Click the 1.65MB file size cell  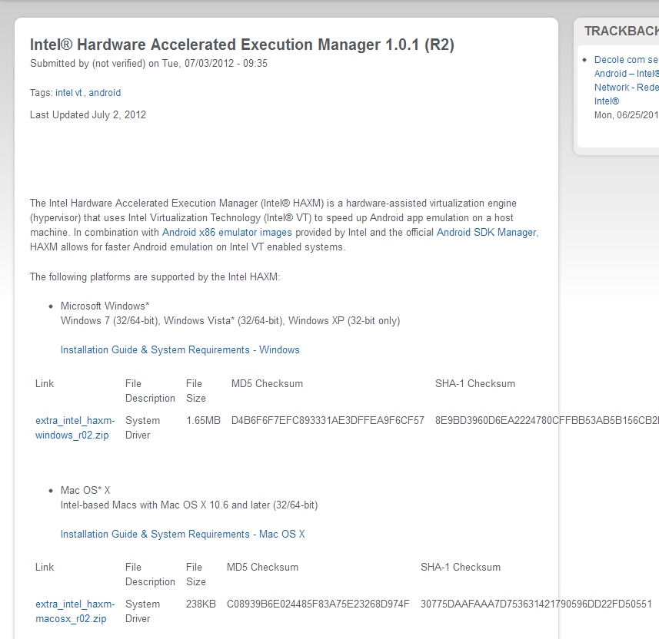coord(204,421)
